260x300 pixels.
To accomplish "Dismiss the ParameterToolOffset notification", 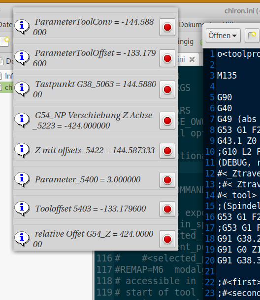I will pyautogui.click(x=167, y=58).
